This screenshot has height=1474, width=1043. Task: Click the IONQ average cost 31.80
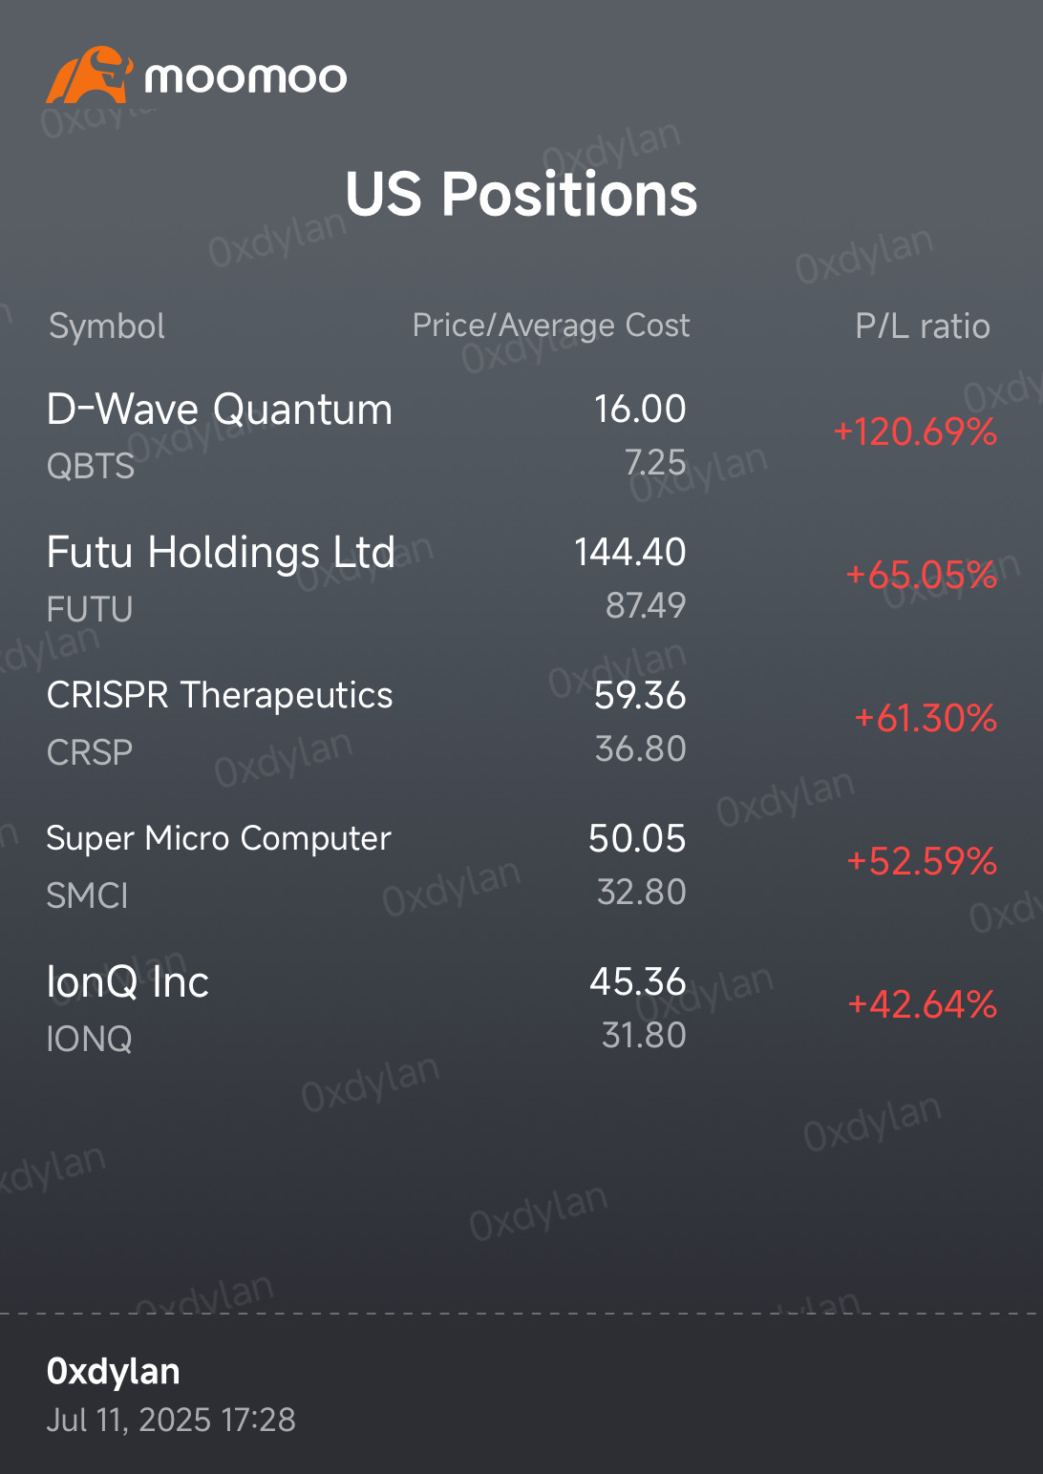pos(644,1035)
